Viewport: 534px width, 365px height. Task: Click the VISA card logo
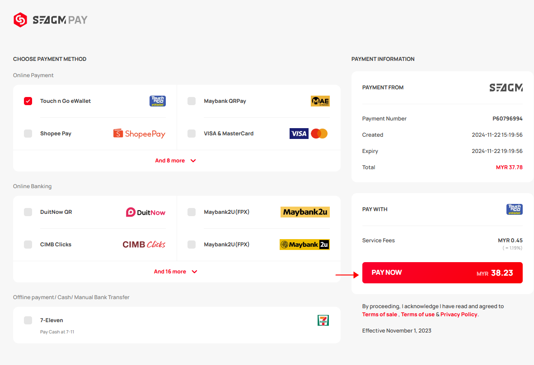click(299, 134)
